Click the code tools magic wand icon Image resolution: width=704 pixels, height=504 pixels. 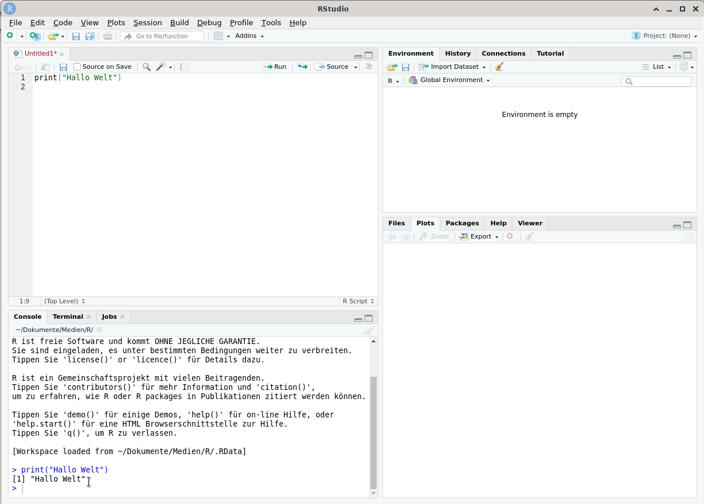click(x=161, y=67)
